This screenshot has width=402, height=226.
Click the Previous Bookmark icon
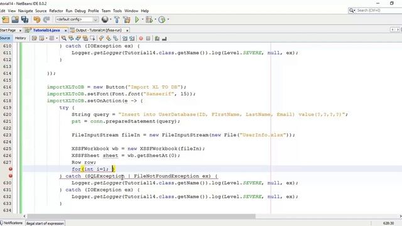point(101,38)
